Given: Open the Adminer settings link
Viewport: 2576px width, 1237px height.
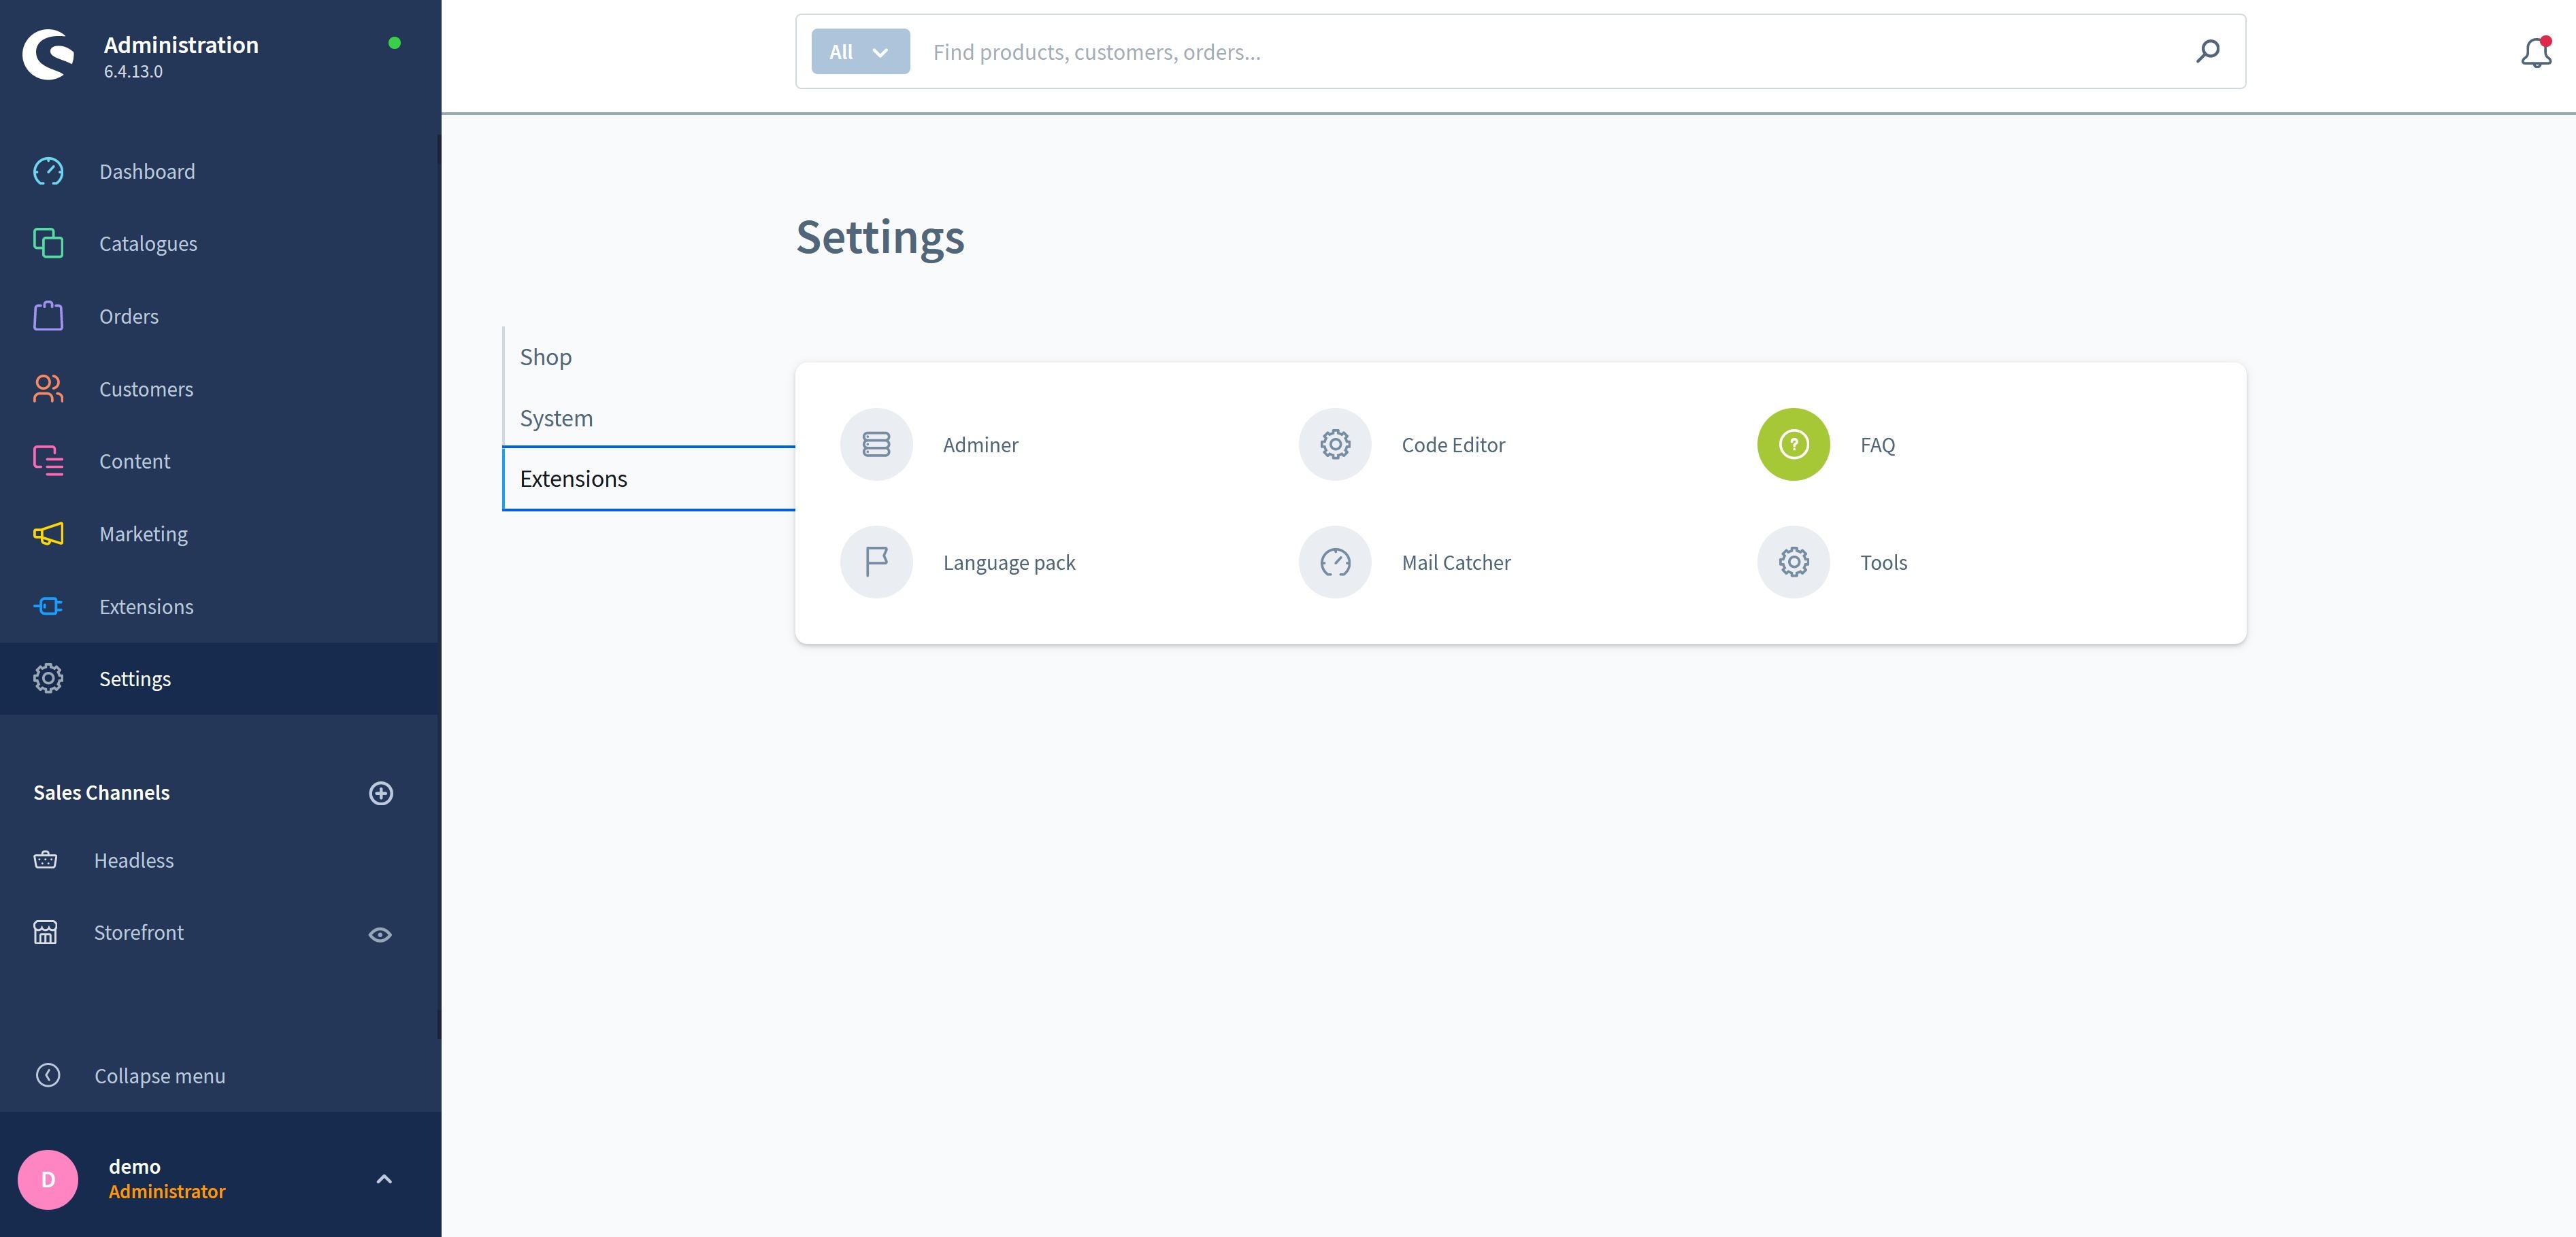Looking at the screenshot, I should pos(980,445).
